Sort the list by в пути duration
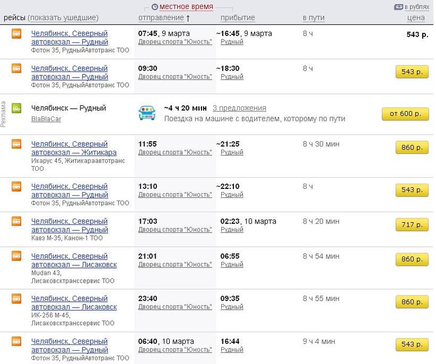This screenshot has width=436, height=364. (x=314, y=18)
